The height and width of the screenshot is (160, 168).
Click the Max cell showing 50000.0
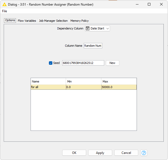pyautogui.click(x=119, y=87)
